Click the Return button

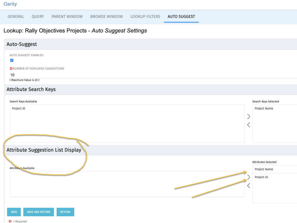click(x=65, y=212)
